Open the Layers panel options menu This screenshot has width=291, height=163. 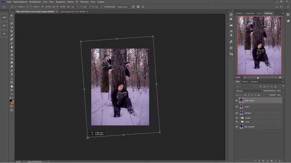click(x=283, y=81)
